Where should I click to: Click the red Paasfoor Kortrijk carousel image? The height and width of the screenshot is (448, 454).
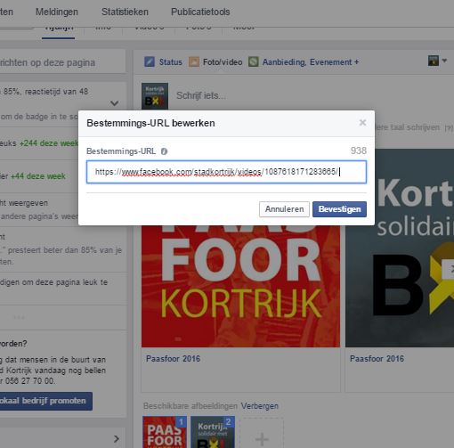[240, 286]
